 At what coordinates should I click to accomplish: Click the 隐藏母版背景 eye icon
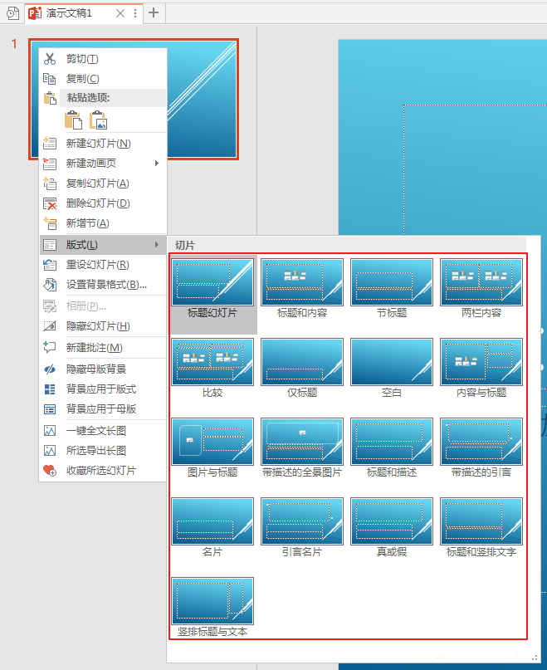click(50, 369)
